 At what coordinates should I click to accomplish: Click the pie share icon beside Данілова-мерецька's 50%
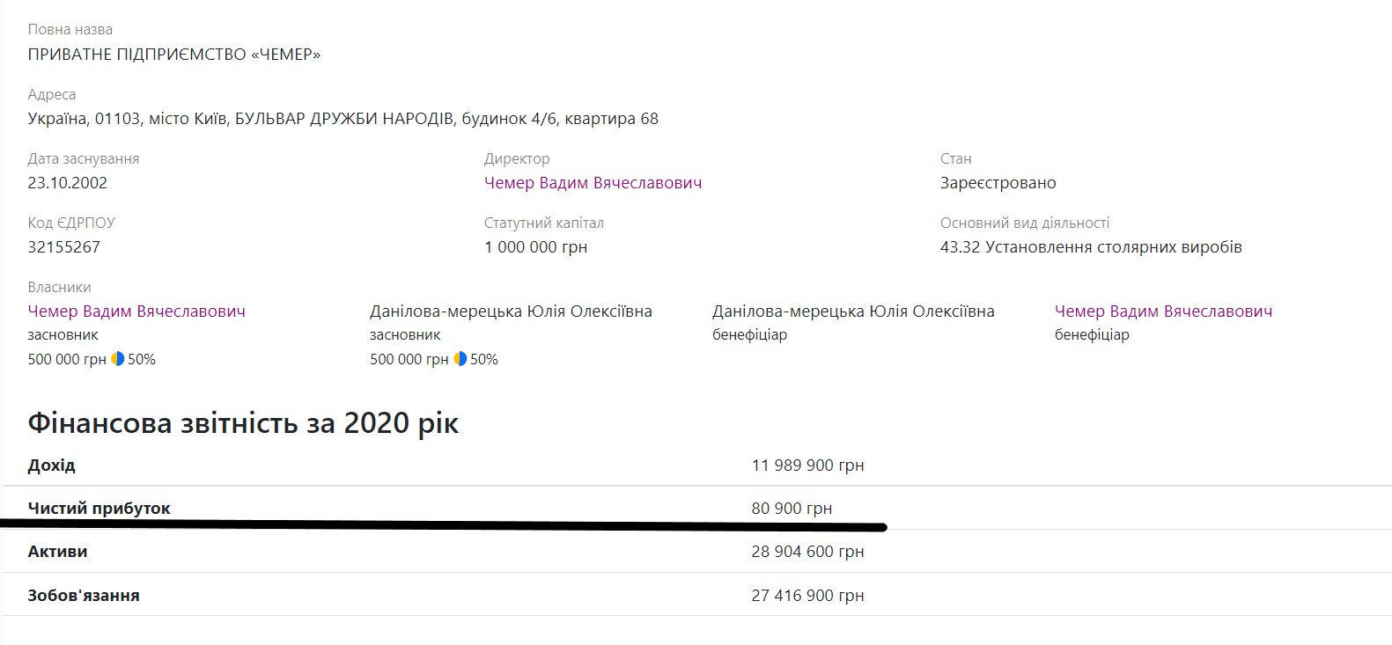pyautogui.click(x=460, y=359)
